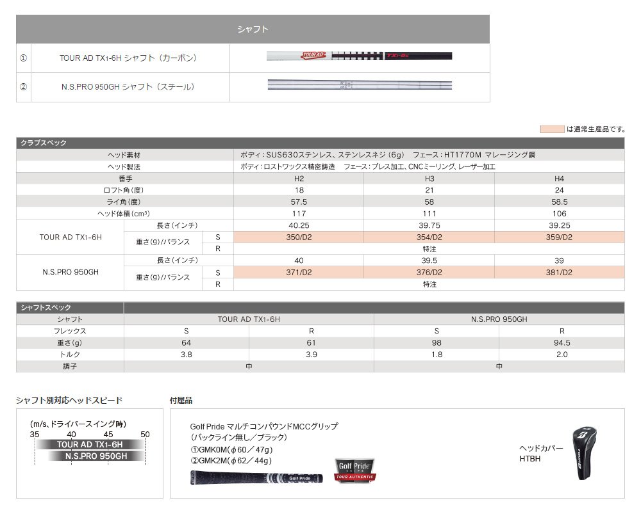Click the peach regular-production legend swatch
The image size is (641, 512).
553,129
